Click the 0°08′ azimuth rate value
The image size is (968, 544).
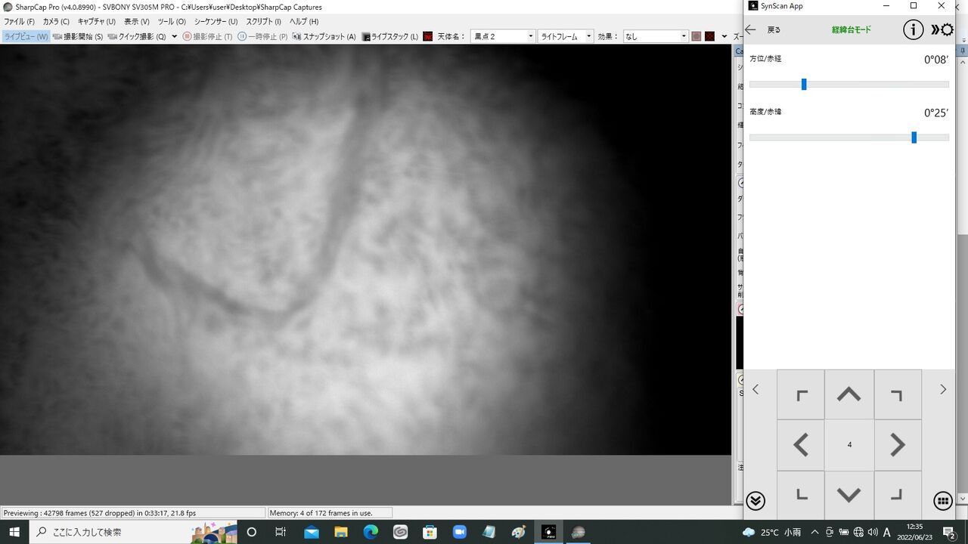[936, 60]
